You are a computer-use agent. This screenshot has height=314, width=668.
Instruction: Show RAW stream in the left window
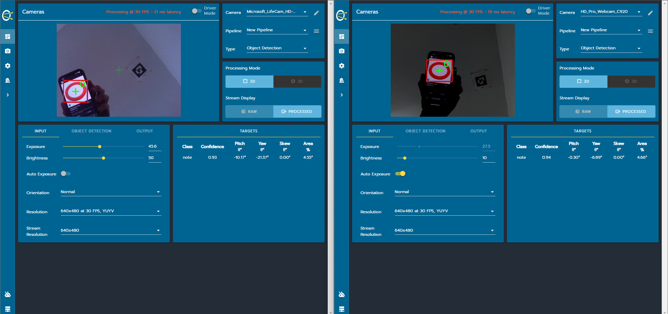click(249, 111)
